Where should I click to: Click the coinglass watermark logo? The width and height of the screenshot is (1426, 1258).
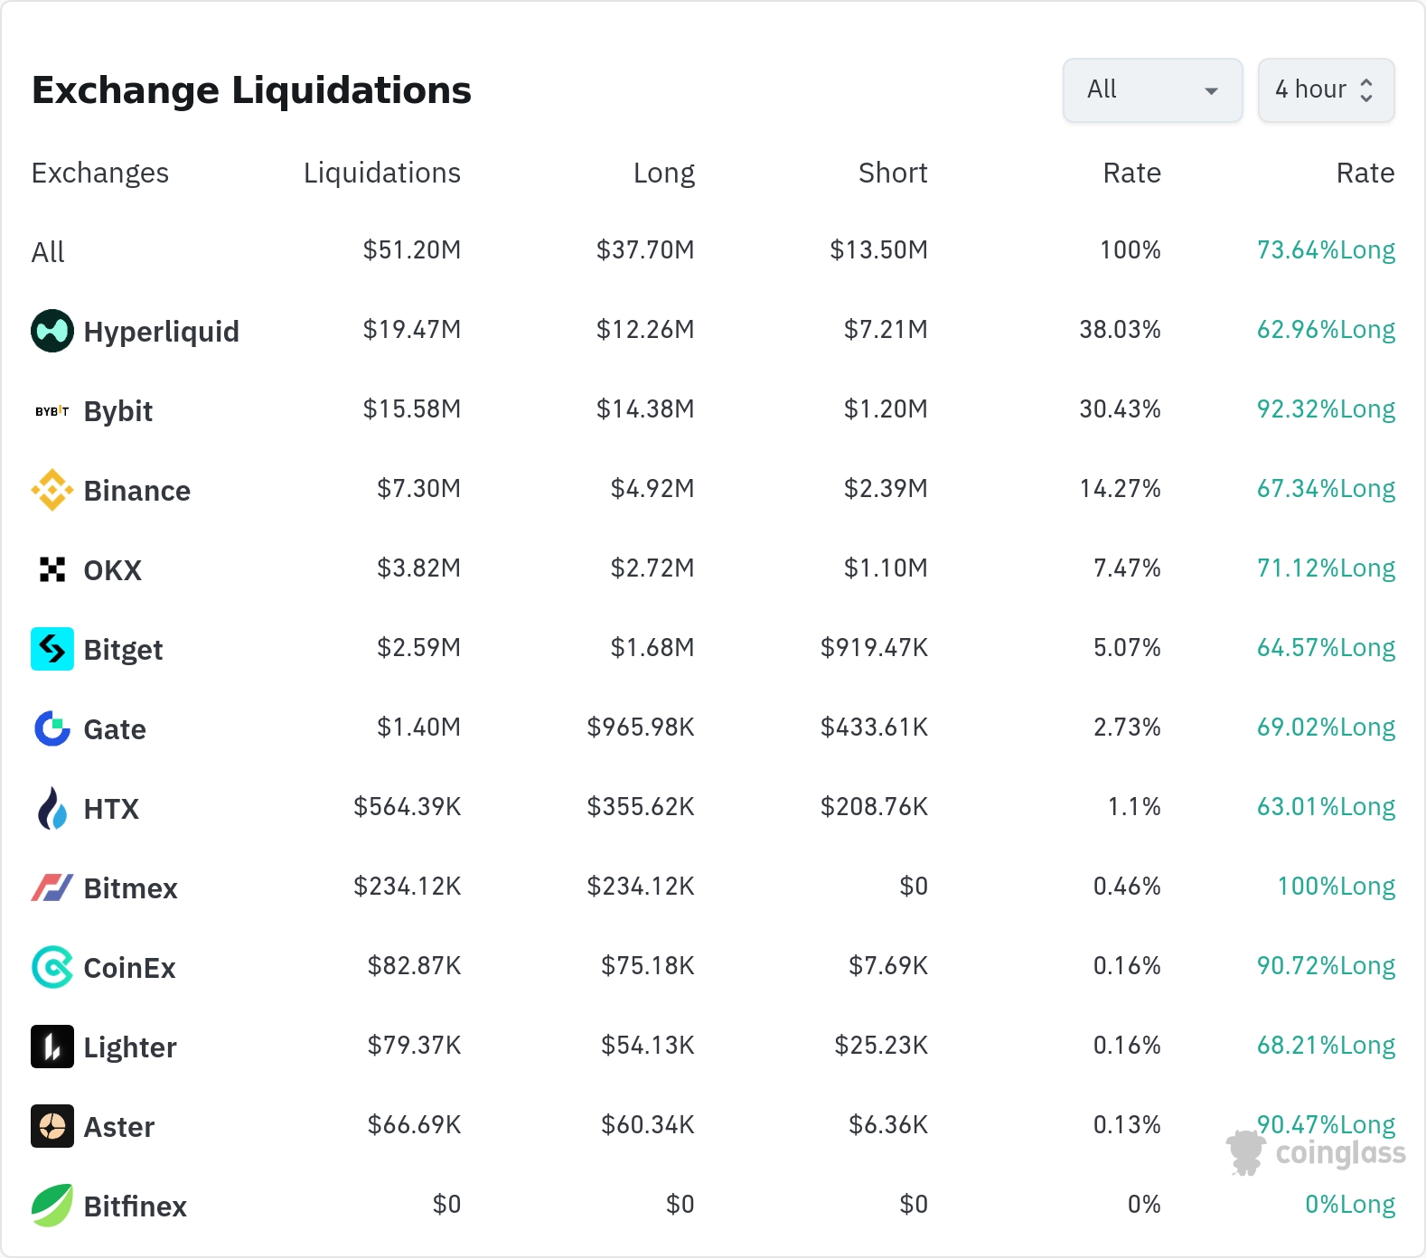coord(1317,1152)
